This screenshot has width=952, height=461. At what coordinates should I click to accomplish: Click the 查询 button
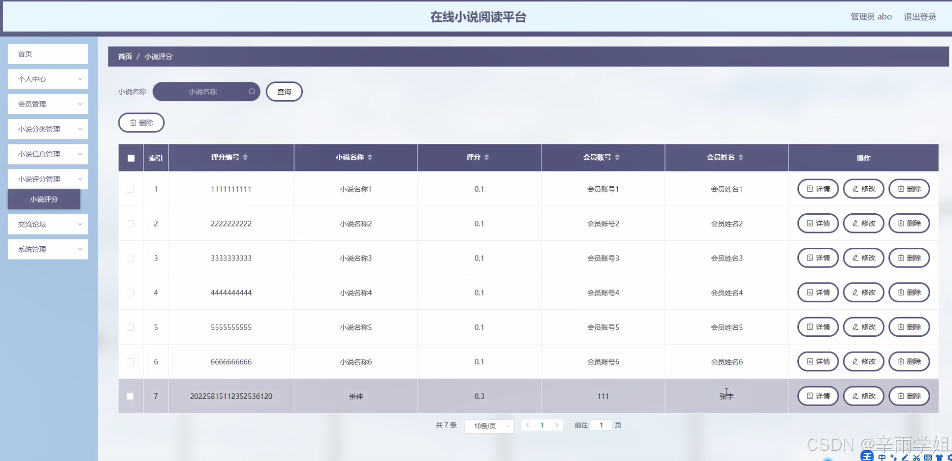click(x=284, y=92)
